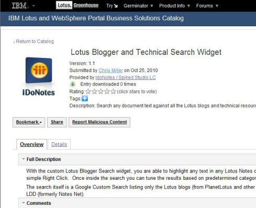Click the green download arrow icon
Image resolution: width=256 pixels, height=208 pixels.
[x=73, y=84]
